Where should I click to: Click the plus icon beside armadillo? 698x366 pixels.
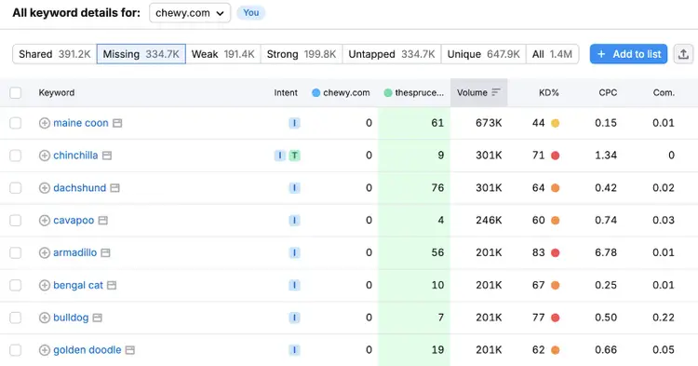[x=44, y=253]
